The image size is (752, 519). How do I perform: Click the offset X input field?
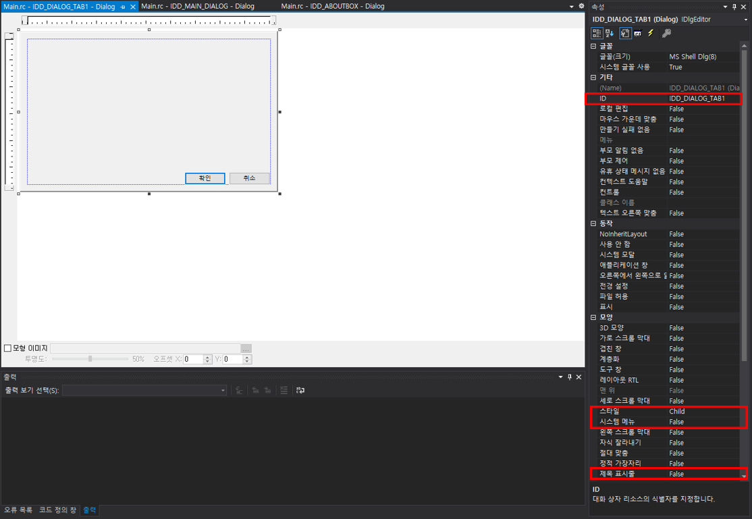click(x=193, y=359)
